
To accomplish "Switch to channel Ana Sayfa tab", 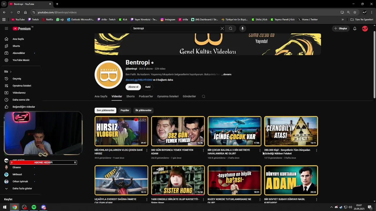I will tap(101, 96).
